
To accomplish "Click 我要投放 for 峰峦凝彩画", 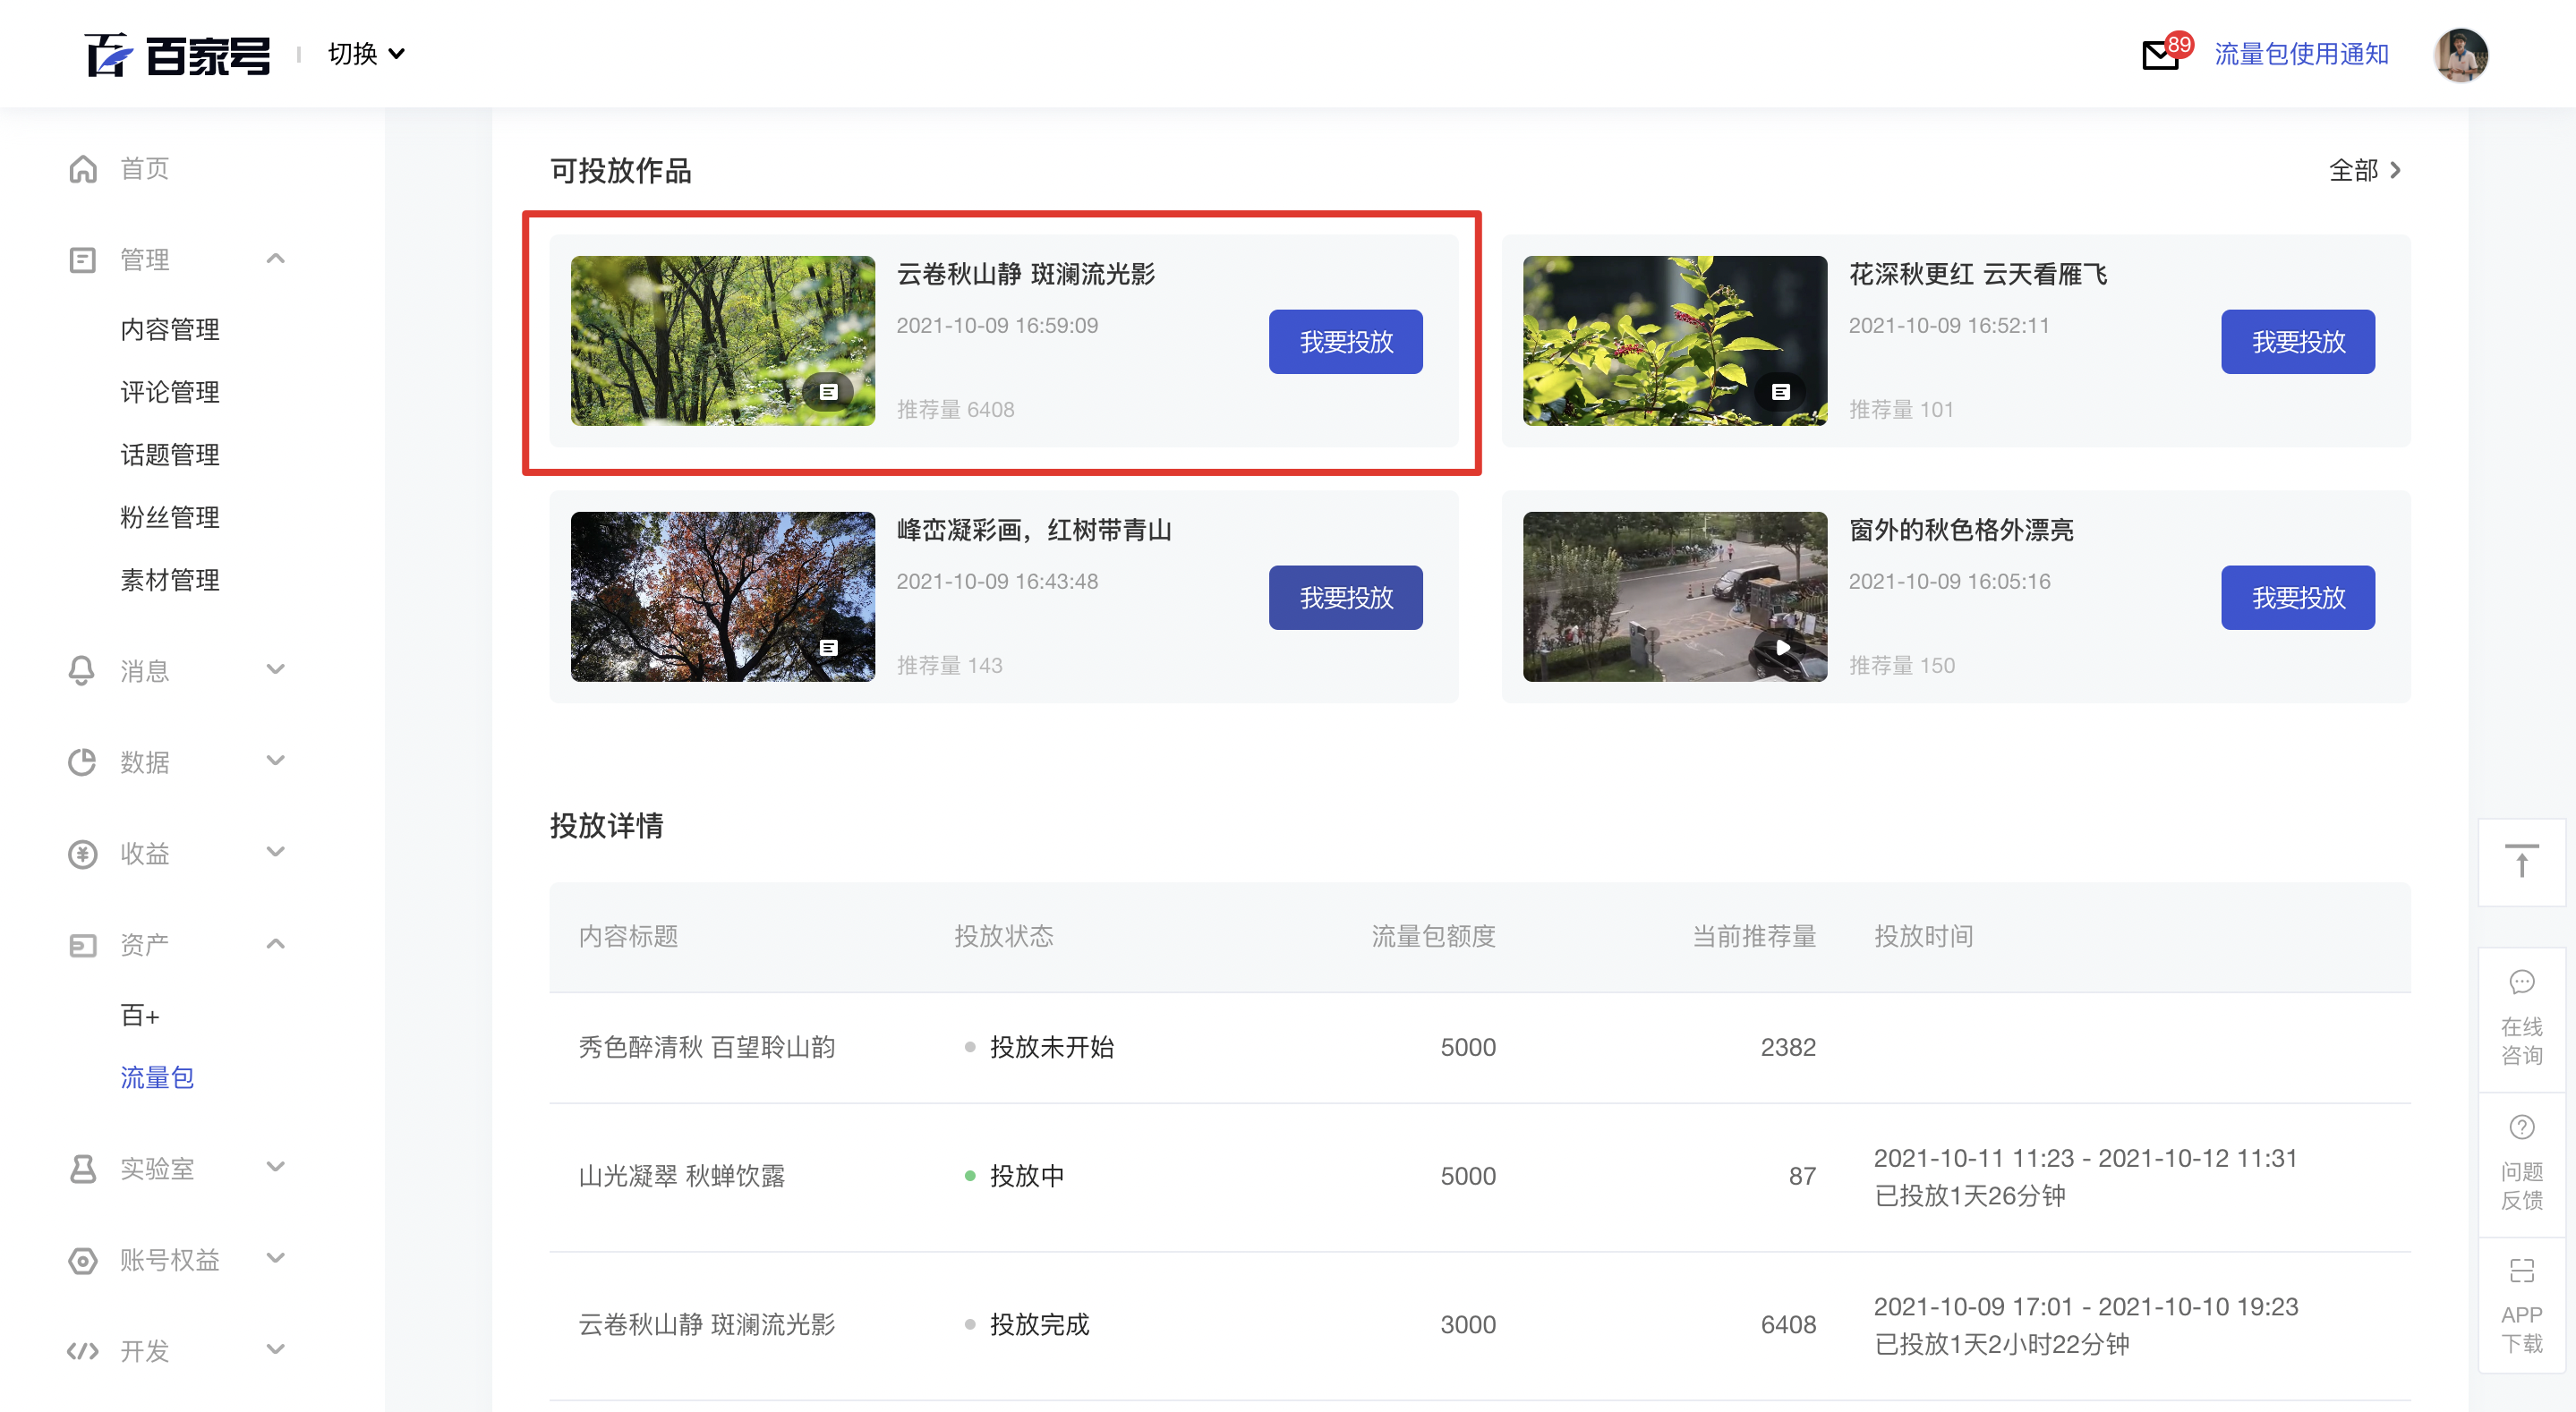I will click(x=1346, y=598).
